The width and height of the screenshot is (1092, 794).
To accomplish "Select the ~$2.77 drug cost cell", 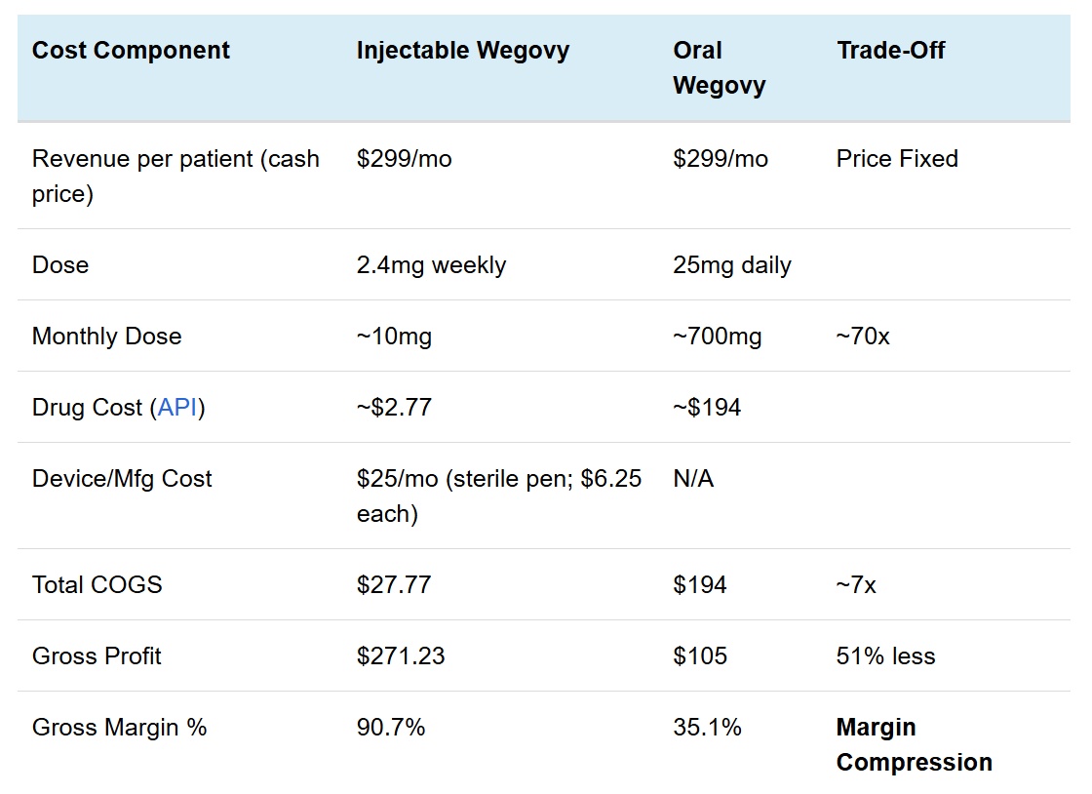I will [x=394, y=408].
